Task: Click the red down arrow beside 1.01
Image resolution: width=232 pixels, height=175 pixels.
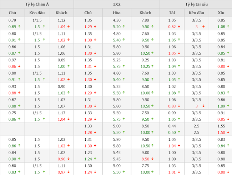Action: 181,172
